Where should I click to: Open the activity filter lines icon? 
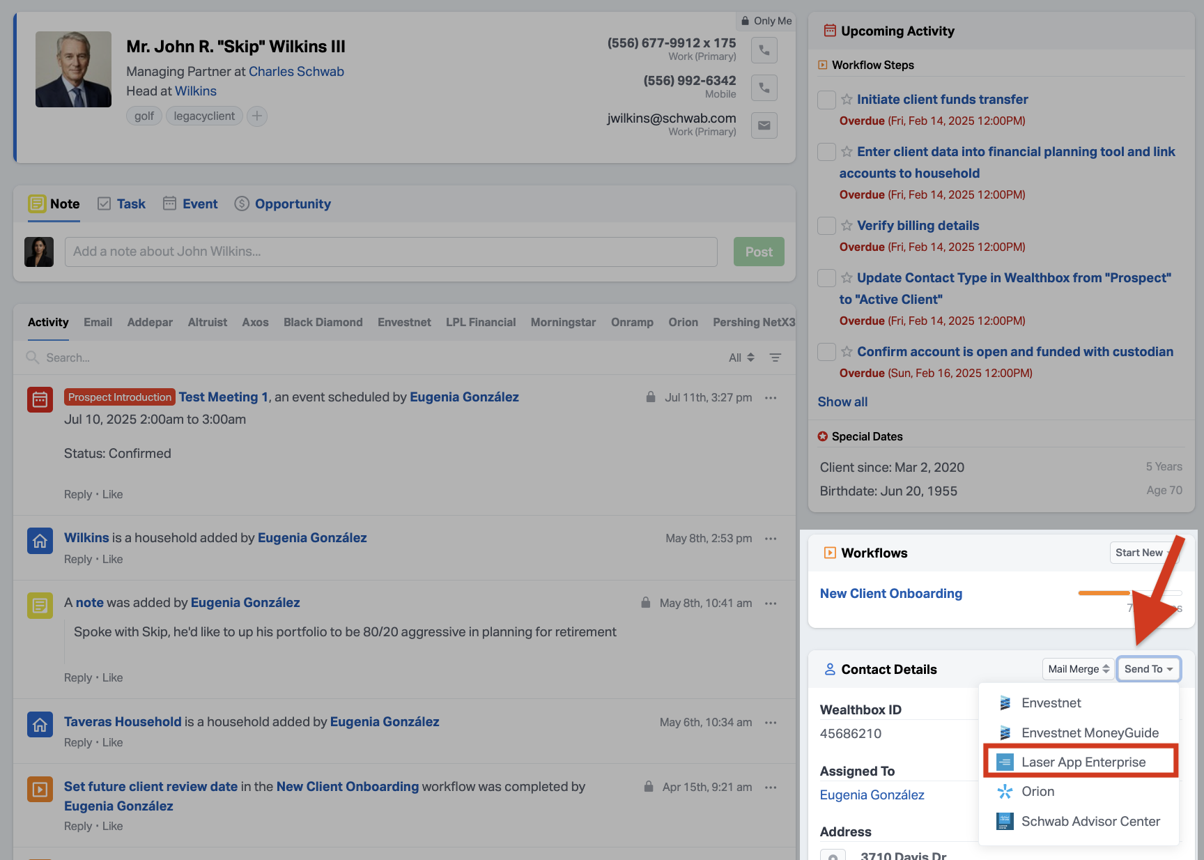pos(775,358)
